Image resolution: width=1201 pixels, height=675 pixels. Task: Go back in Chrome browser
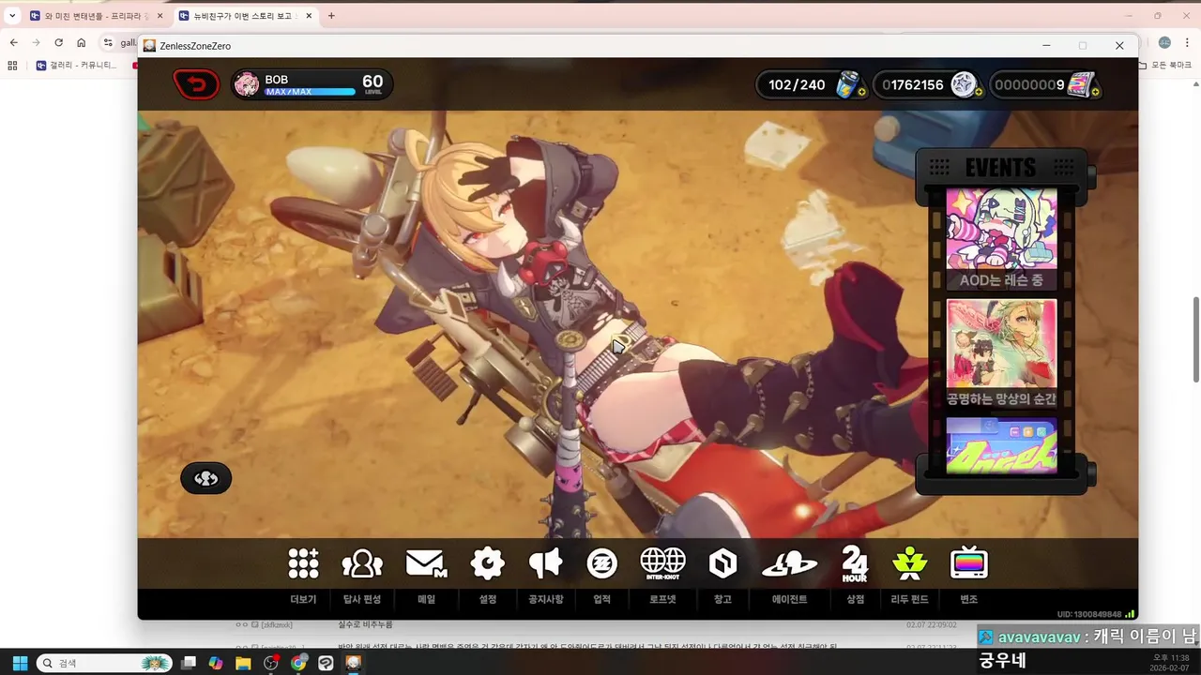click(13, 42)
